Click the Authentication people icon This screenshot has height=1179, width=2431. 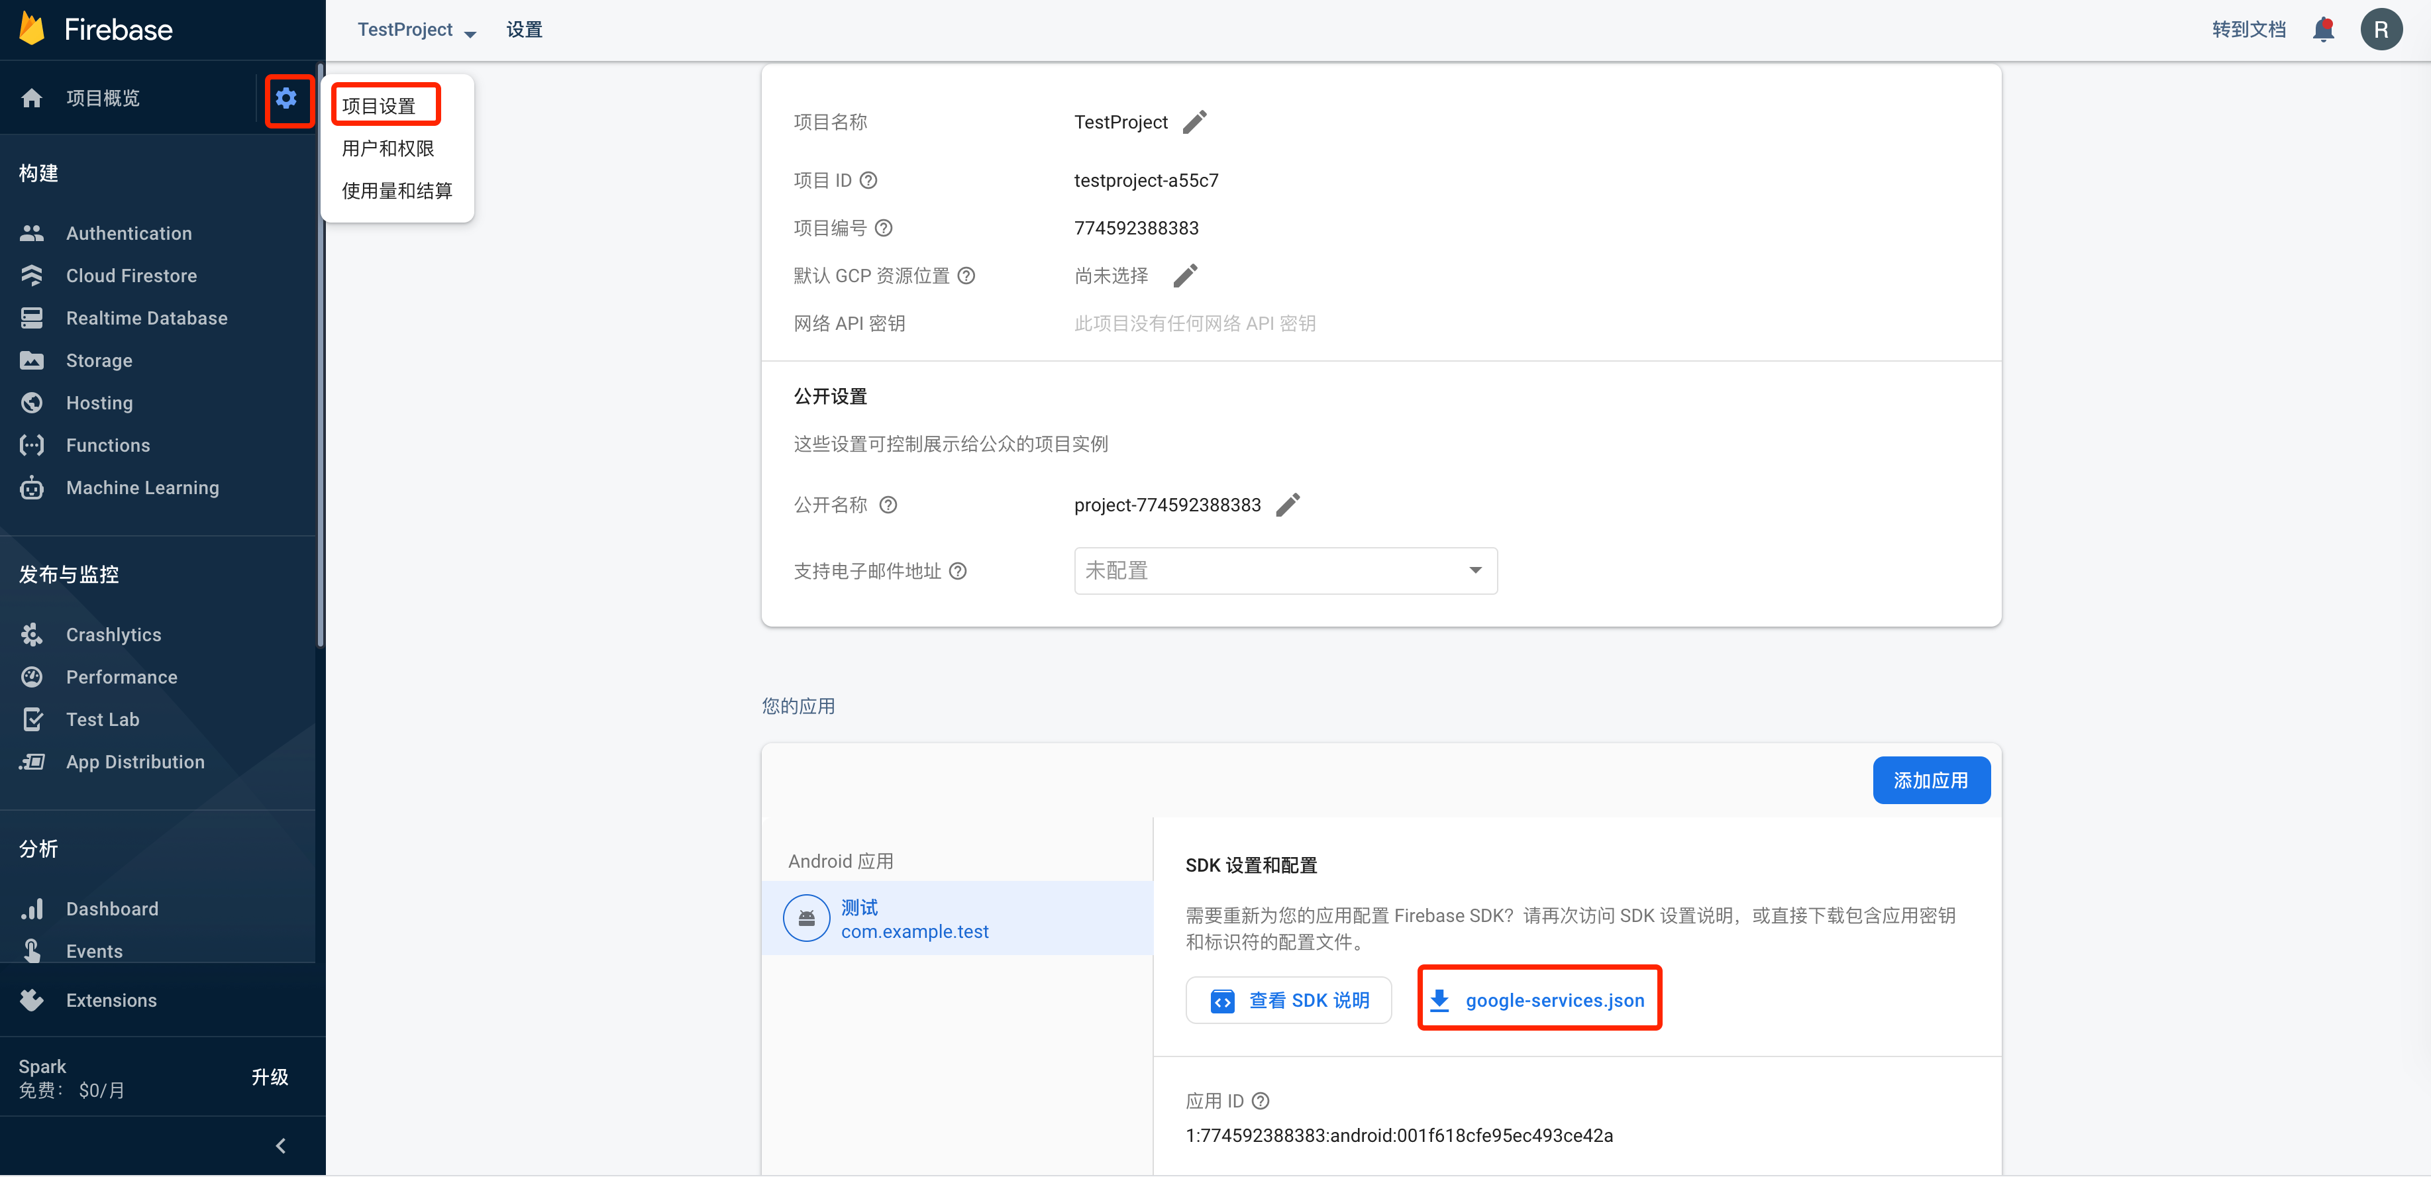click(32, 233)
